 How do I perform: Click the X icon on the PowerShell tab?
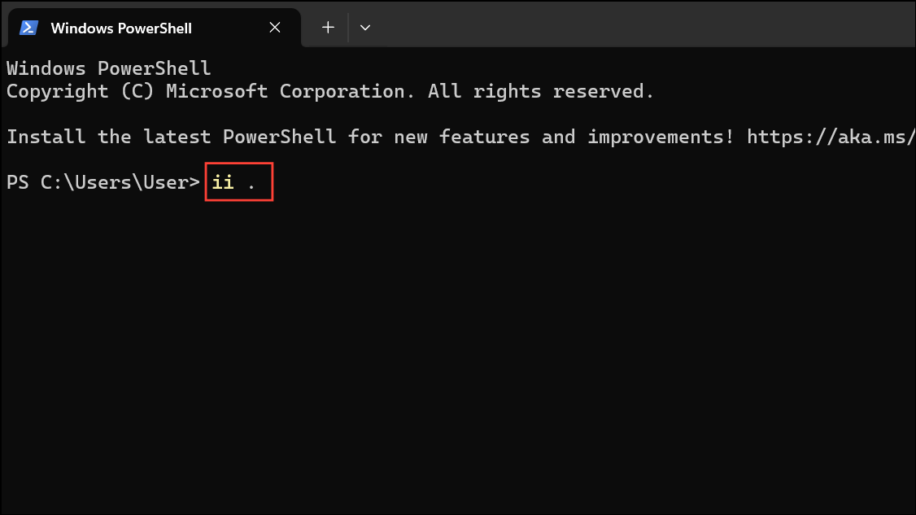point(274,27)
